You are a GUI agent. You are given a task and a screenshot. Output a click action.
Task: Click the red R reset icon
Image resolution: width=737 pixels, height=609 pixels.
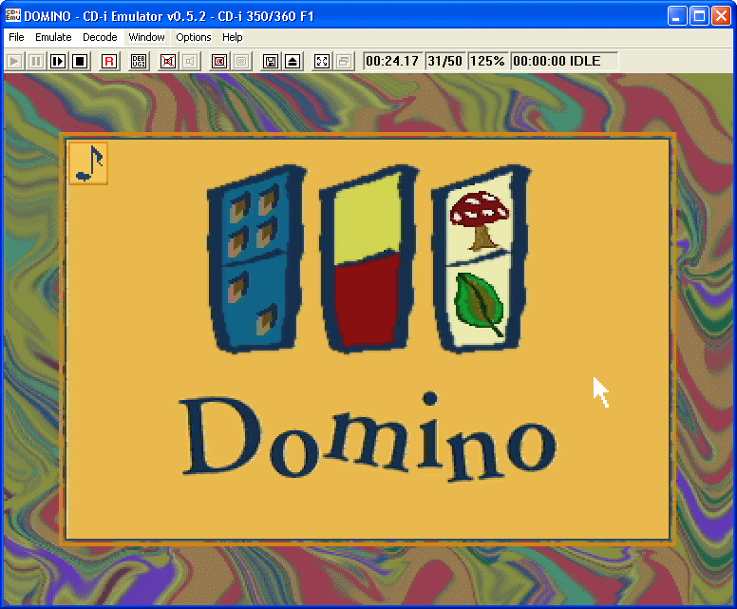point(109,61)
